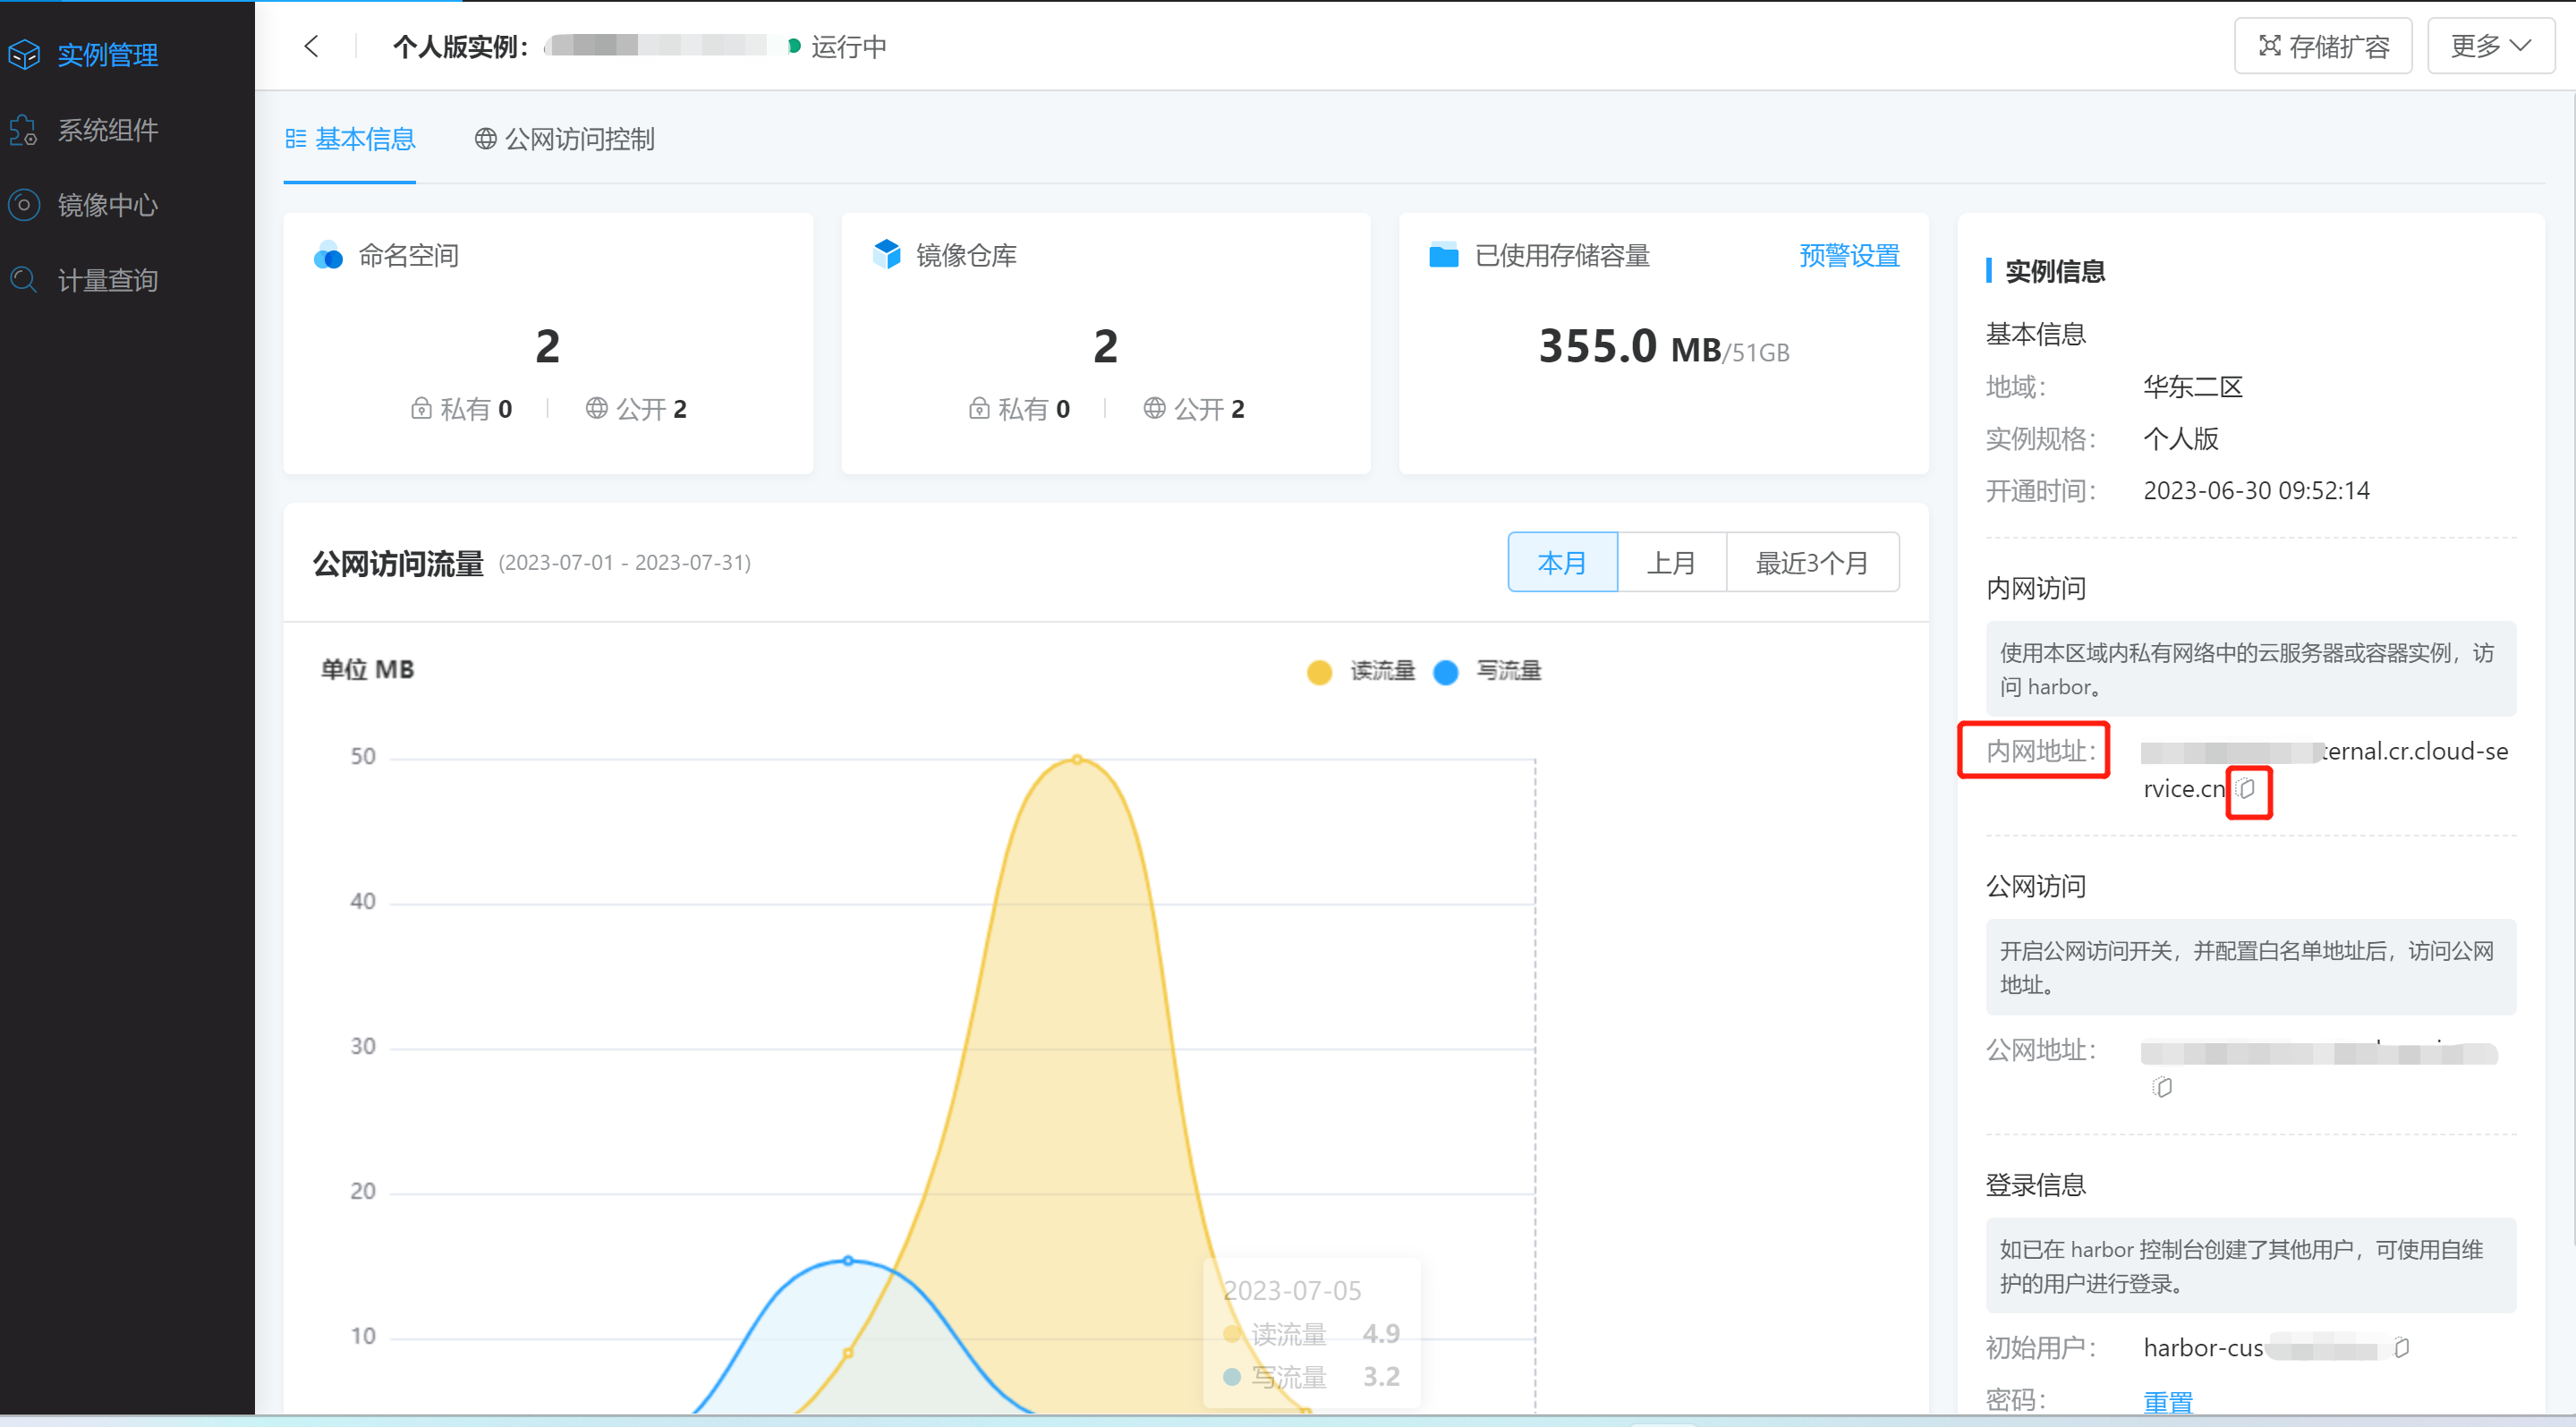Click the 已使用存储容量 folder icon
Viewport: 2576px width, 1427px height.
pos(1443,256)
